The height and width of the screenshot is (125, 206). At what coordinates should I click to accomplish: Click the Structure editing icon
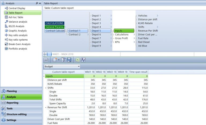[4, 114]
